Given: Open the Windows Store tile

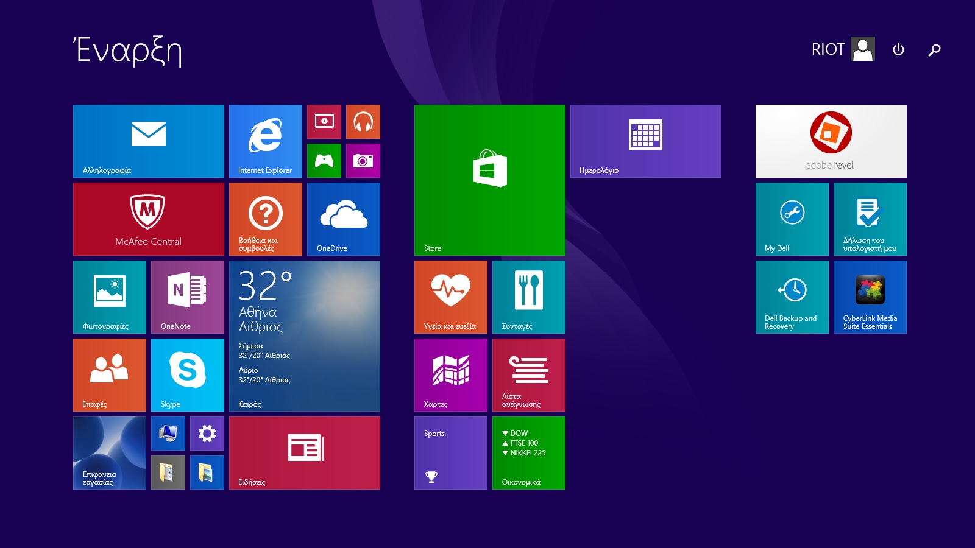Looking at the screenshot, I should tap(490, 180).
